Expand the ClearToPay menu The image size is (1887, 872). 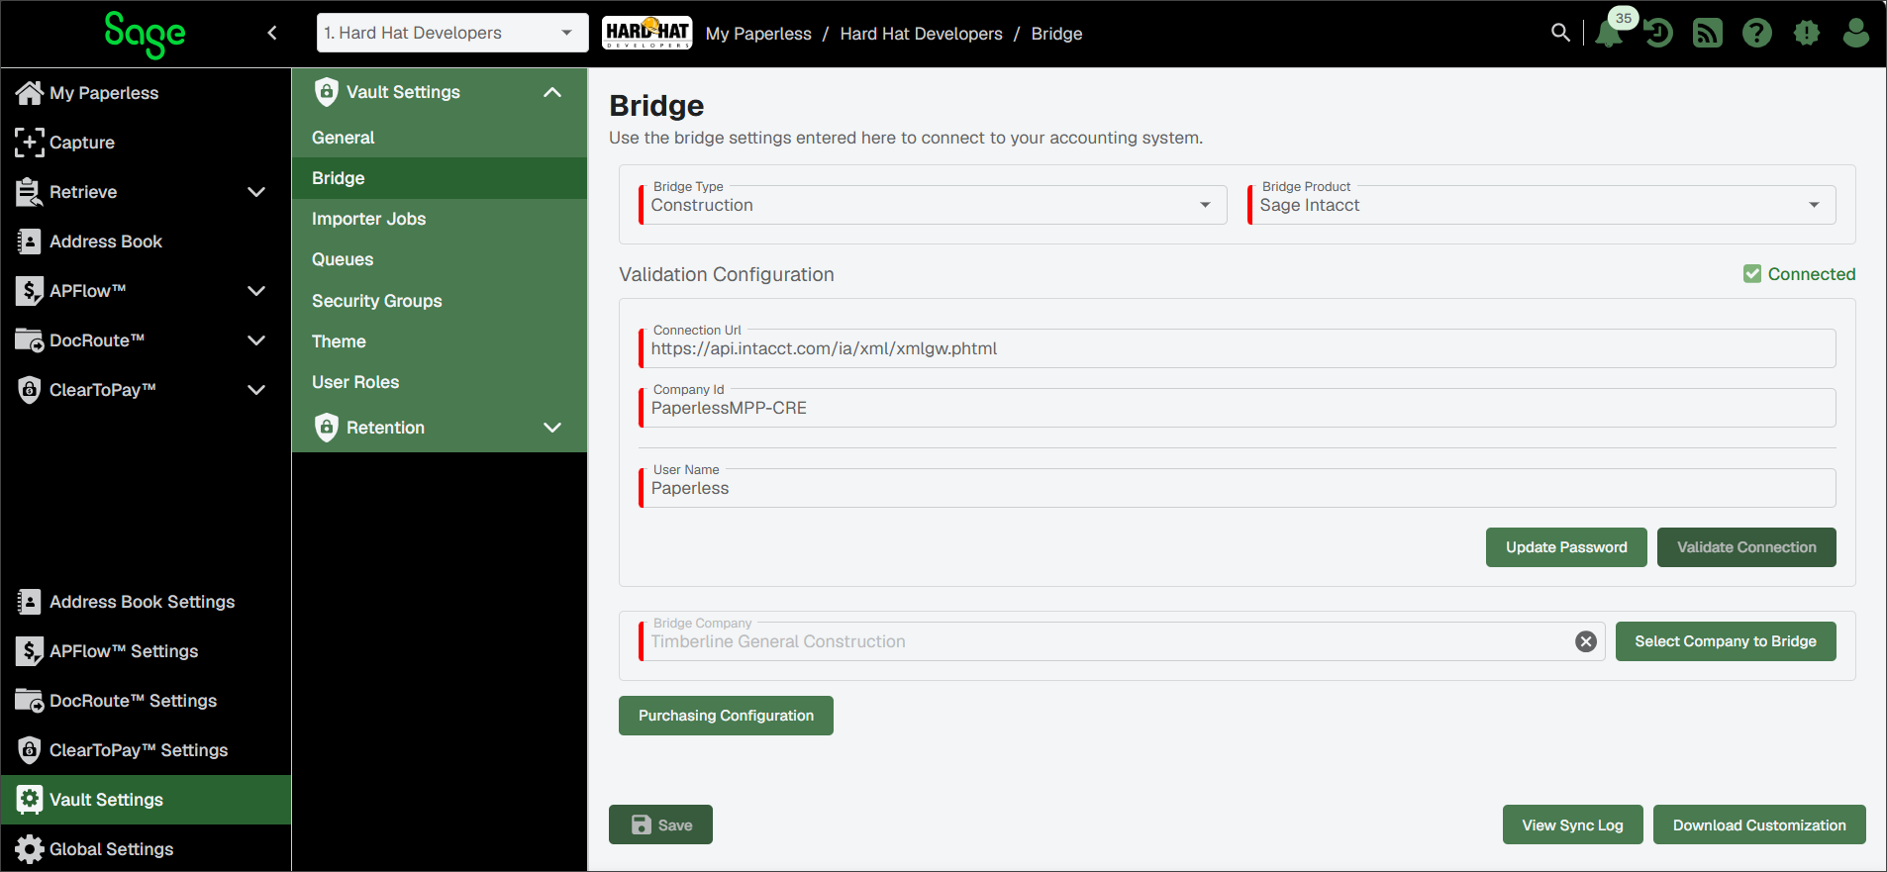(256, 390)
